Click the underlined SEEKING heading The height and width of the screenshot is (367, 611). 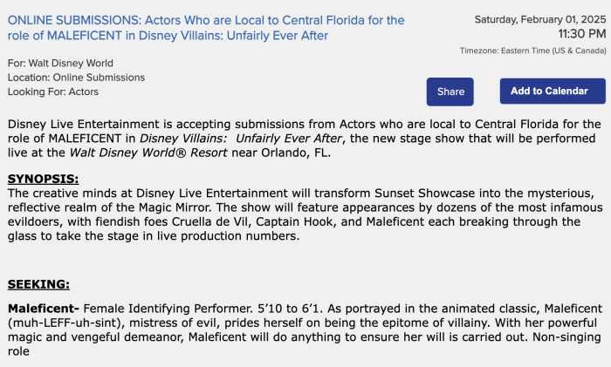coord(38,284)
